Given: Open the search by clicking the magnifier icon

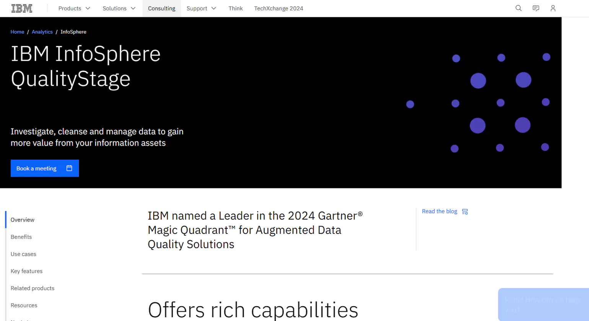Looking at the screenshot, I should tap(518, 8).
